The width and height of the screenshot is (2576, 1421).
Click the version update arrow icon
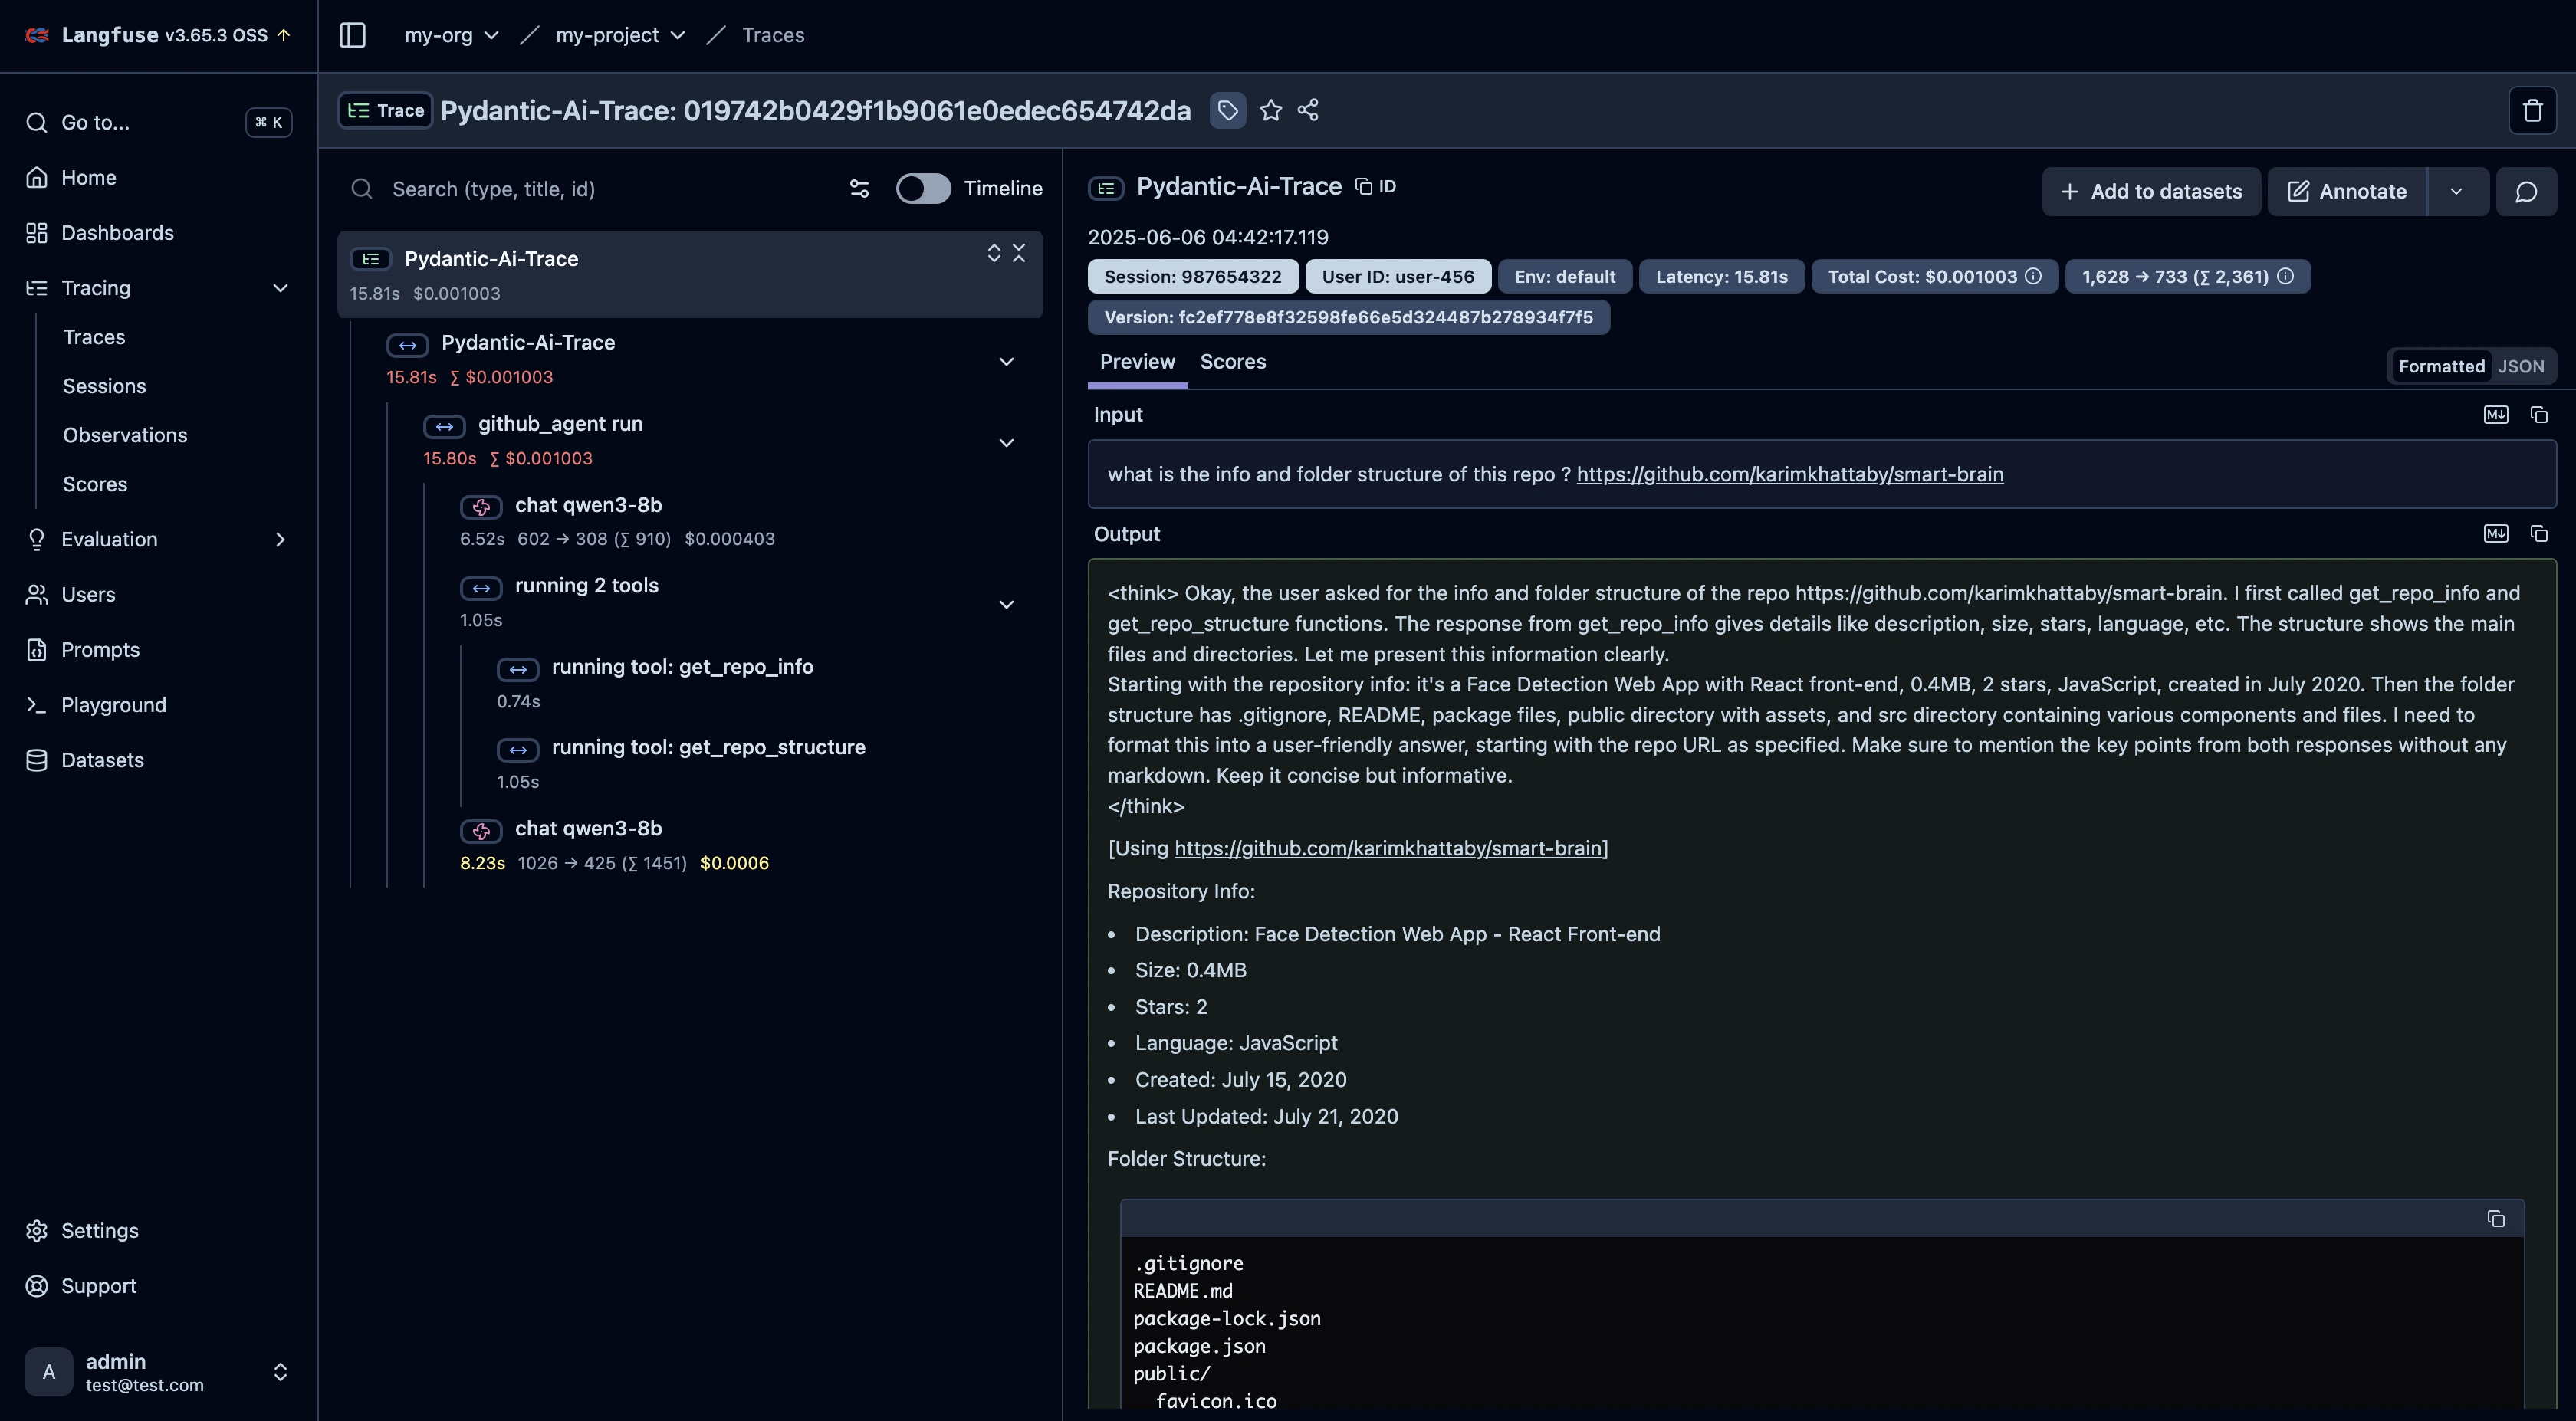coord(284,35)
